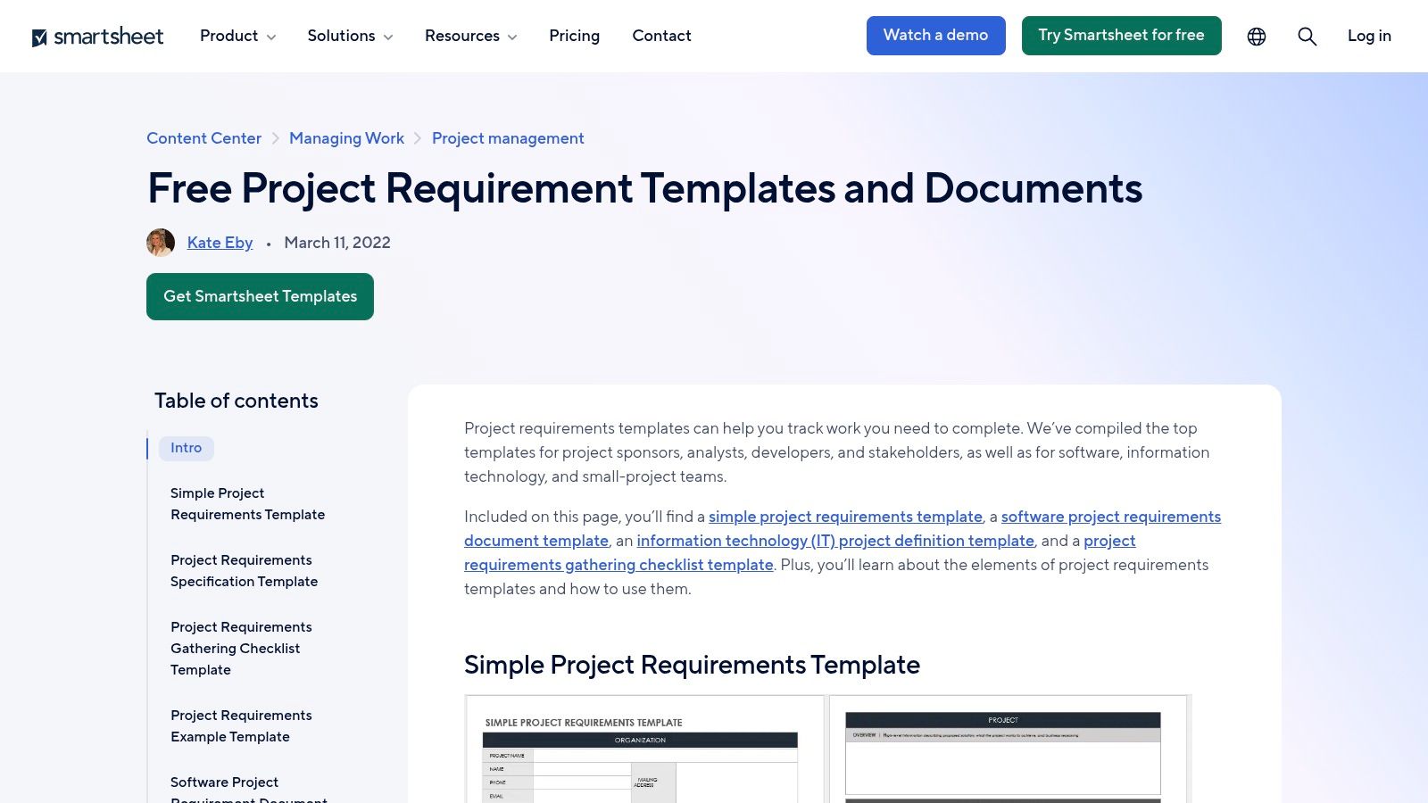The width and height of the screenshot is (1428, 803).
Task: Click the March 11, 2022 date text
Action: (x=337, y=243)
